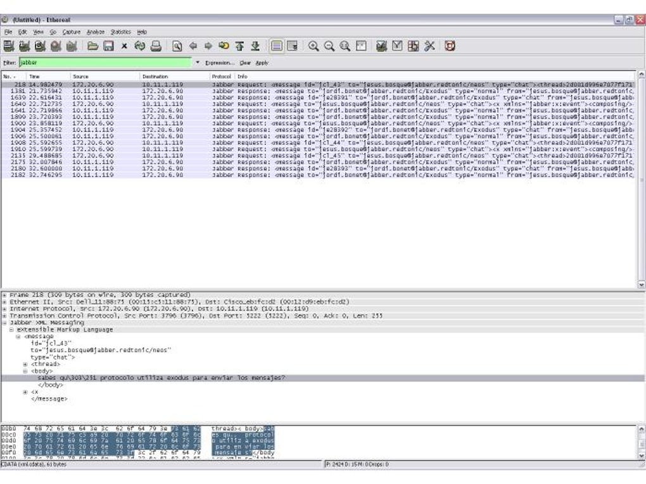Restart the running capture icon
646x484 pixels.
(x=72, y=46)
